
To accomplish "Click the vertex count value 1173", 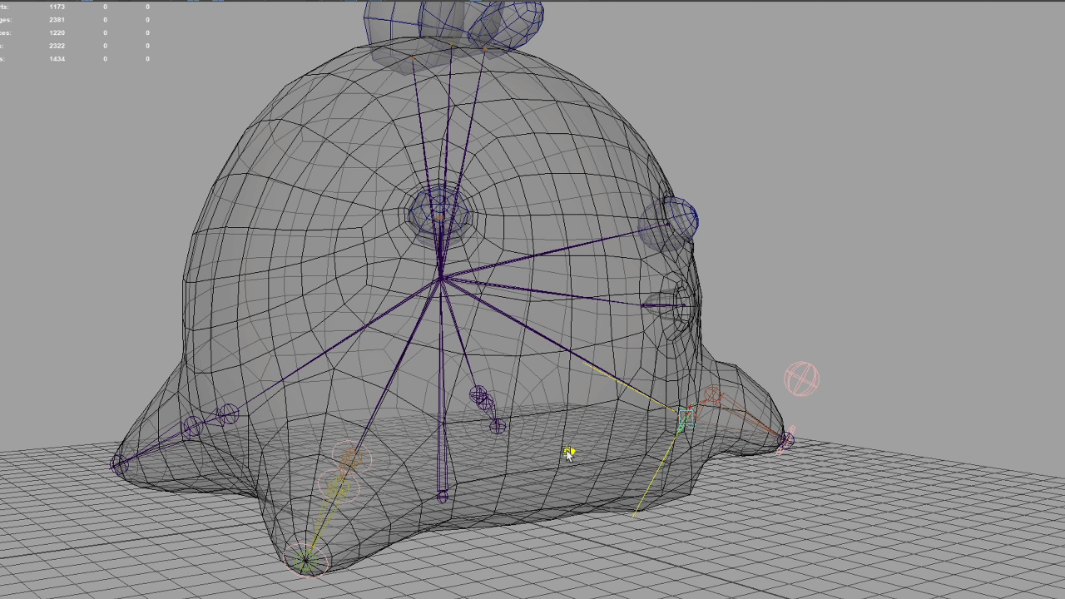I will click(x=57, y=7).
